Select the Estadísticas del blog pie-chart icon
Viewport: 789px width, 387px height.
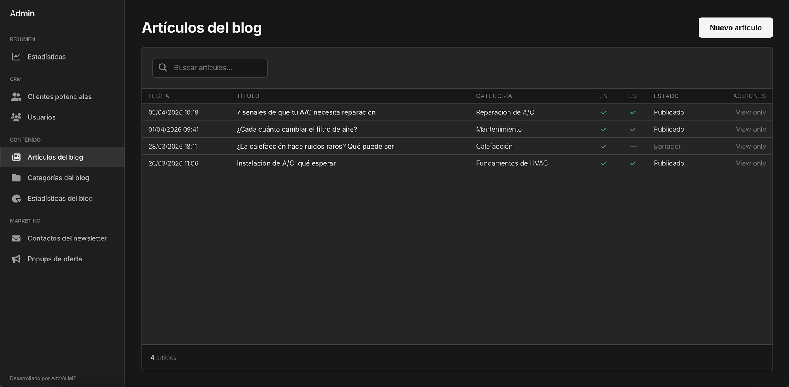pyautogui.click(x=16, y=198)
